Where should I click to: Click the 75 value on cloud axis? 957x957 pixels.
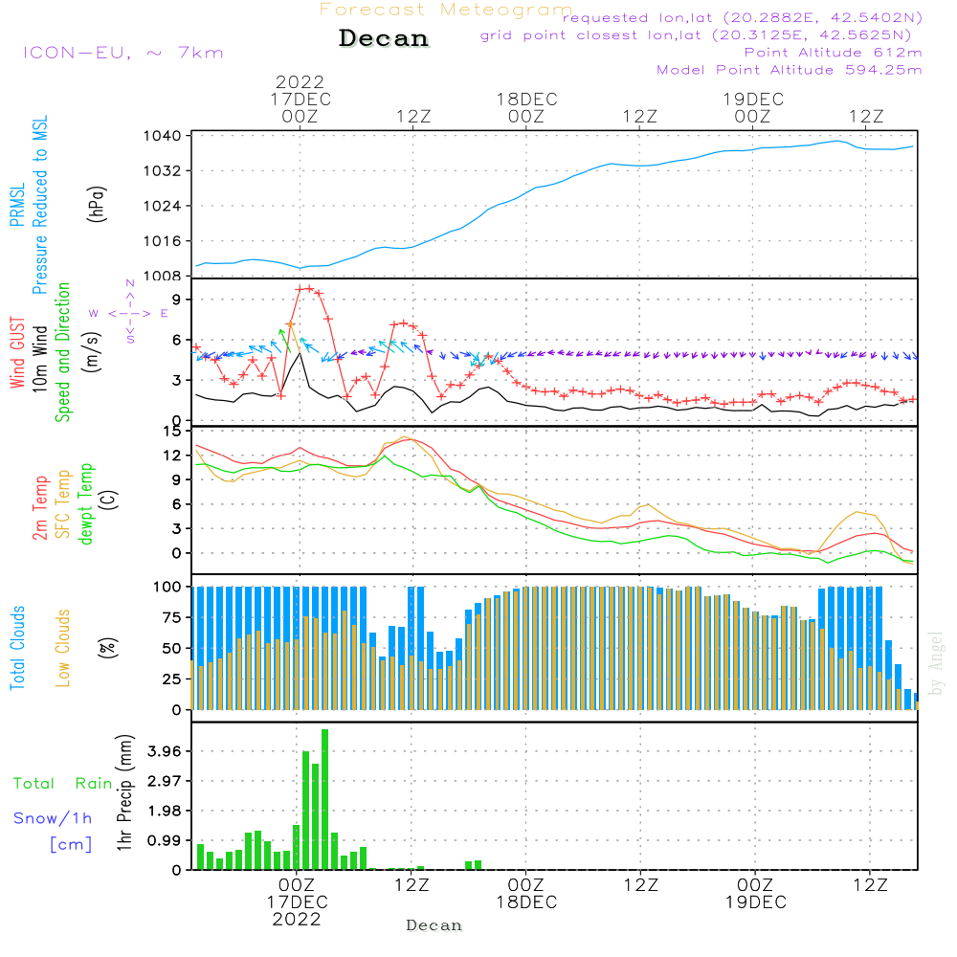pos(172,617)
